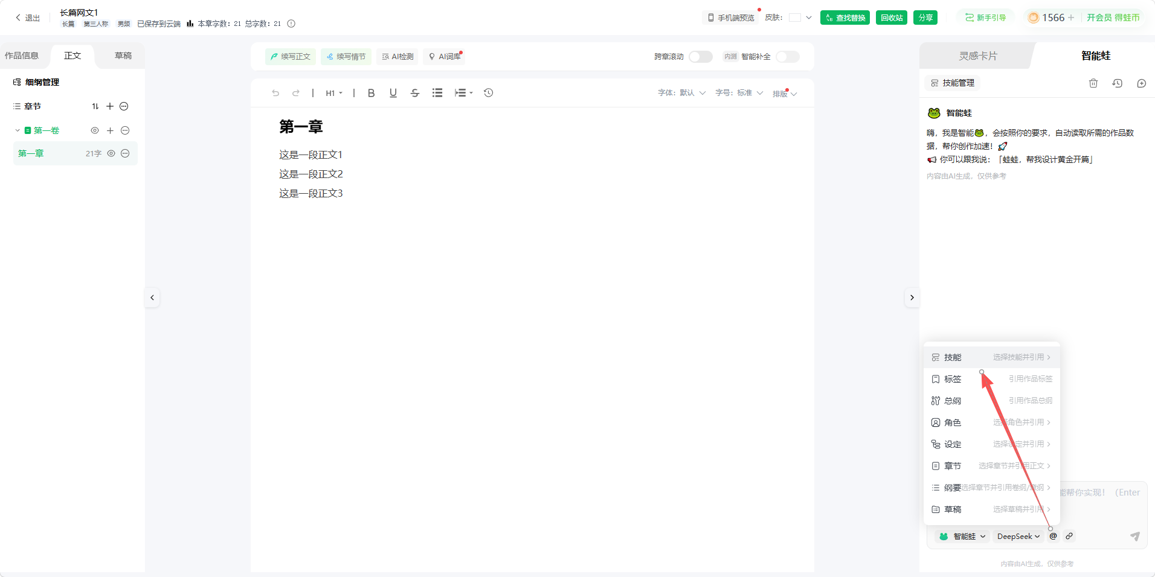Apply strikethrough formatting icon
Viewport: 1155px width, 577px height.
[415, 93]
